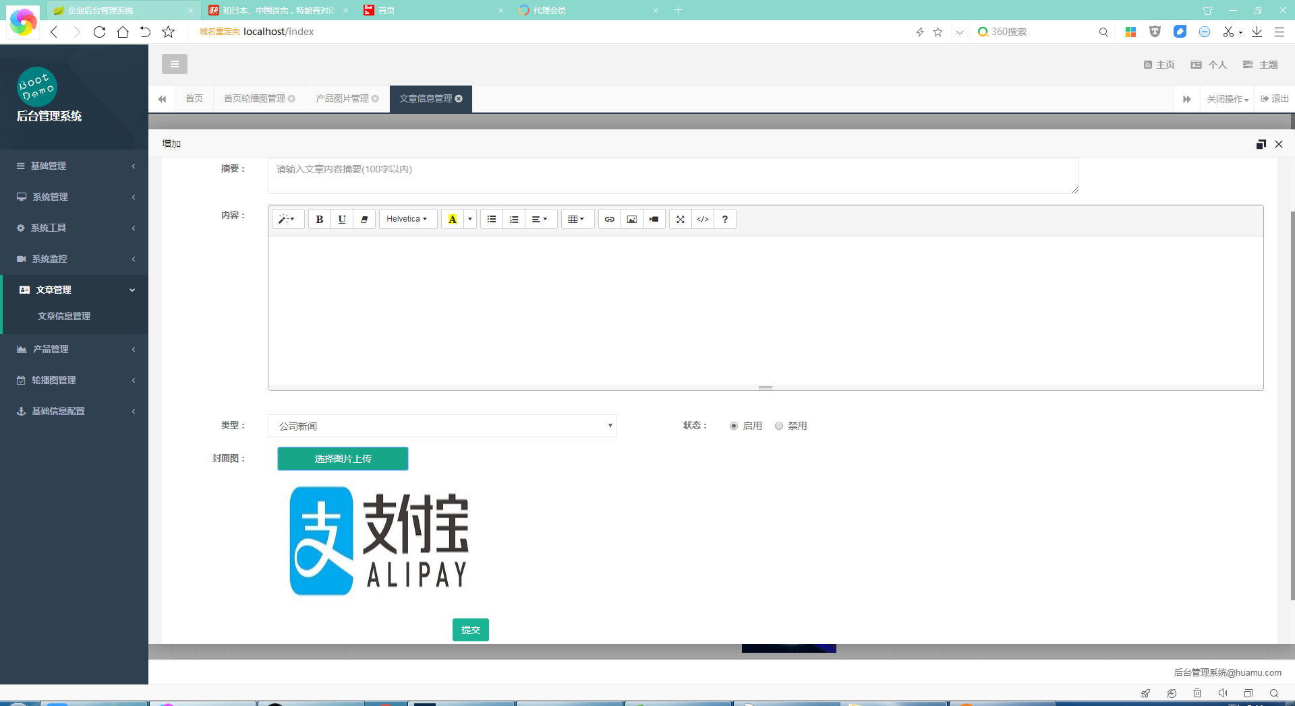Insert an ordered numbered list
Viewport: 1295px width, 706px height.
point(514,219)
